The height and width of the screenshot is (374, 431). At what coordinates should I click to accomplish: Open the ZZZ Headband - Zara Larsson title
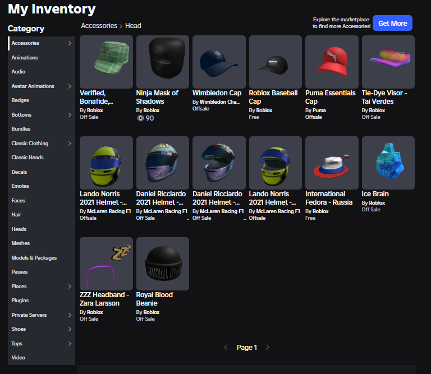pos(104,299)
